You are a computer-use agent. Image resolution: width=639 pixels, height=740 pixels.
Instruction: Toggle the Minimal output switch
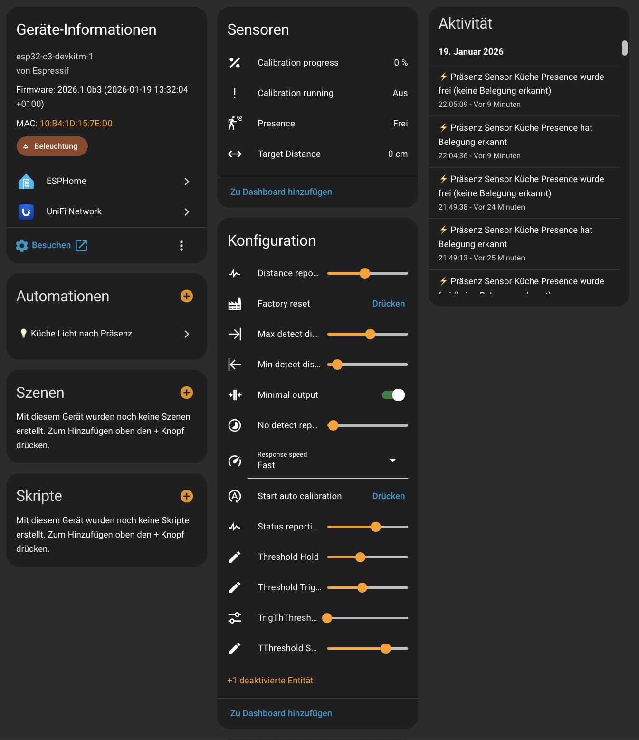(393, 395)
